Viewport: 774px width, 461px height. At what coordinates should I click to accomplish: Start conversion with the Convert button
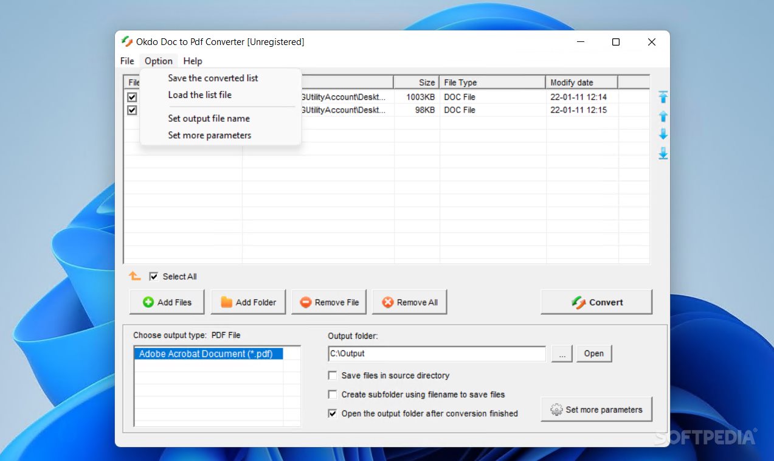pyautogui.click(x=596, y=302)
